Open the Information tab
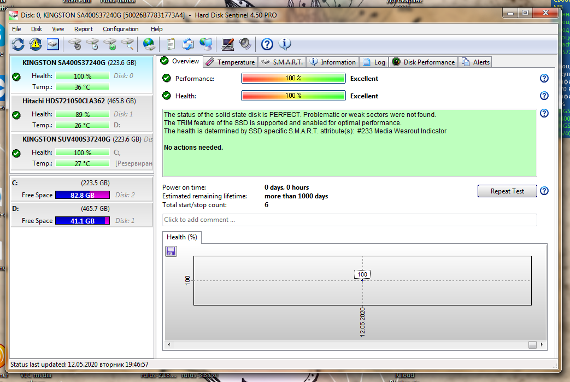 click(x=333, y=62)
